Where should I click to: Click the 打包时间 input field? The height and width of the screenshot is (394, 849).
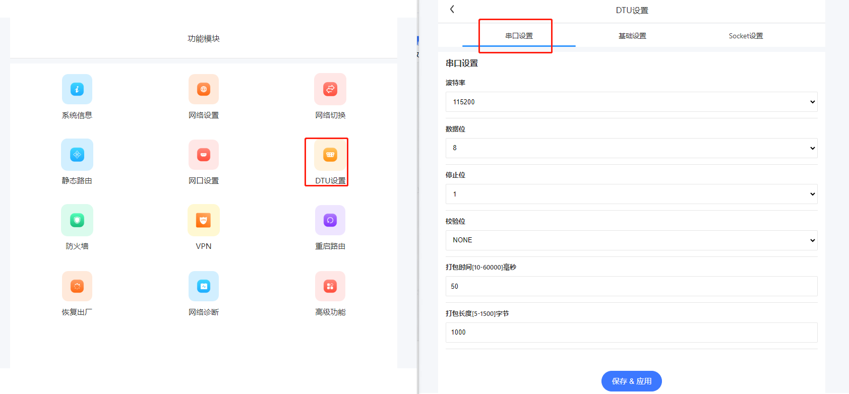[x=631, y=286]
